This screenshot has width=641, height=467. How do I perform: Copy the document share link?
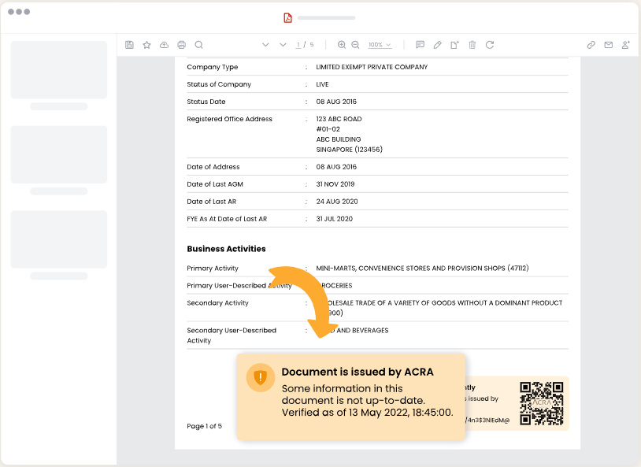(x=591, y=45)
